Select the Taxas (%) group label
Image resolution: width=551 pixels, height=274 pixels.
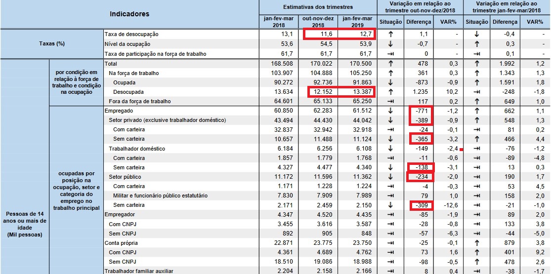(51, 43)
